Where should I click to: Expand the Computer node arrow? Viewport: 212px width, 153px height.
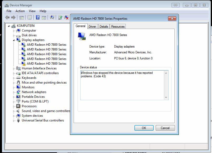[14, 31]
